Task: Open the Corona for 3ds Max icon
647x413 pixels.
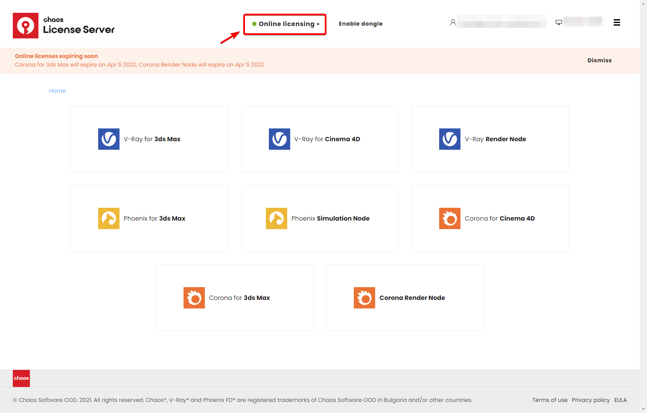Action: [x=194, y=298]
